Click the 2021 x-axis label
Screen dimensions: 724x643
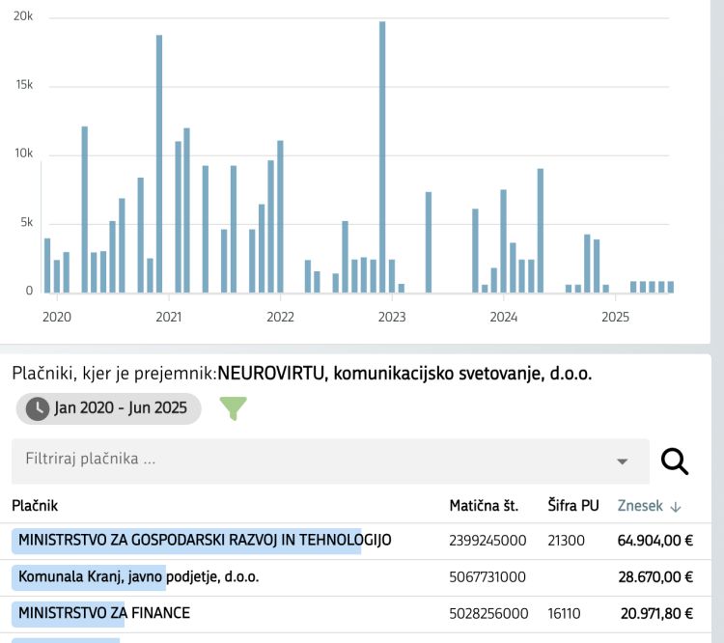pyautogui.click(x=168, y=317)
